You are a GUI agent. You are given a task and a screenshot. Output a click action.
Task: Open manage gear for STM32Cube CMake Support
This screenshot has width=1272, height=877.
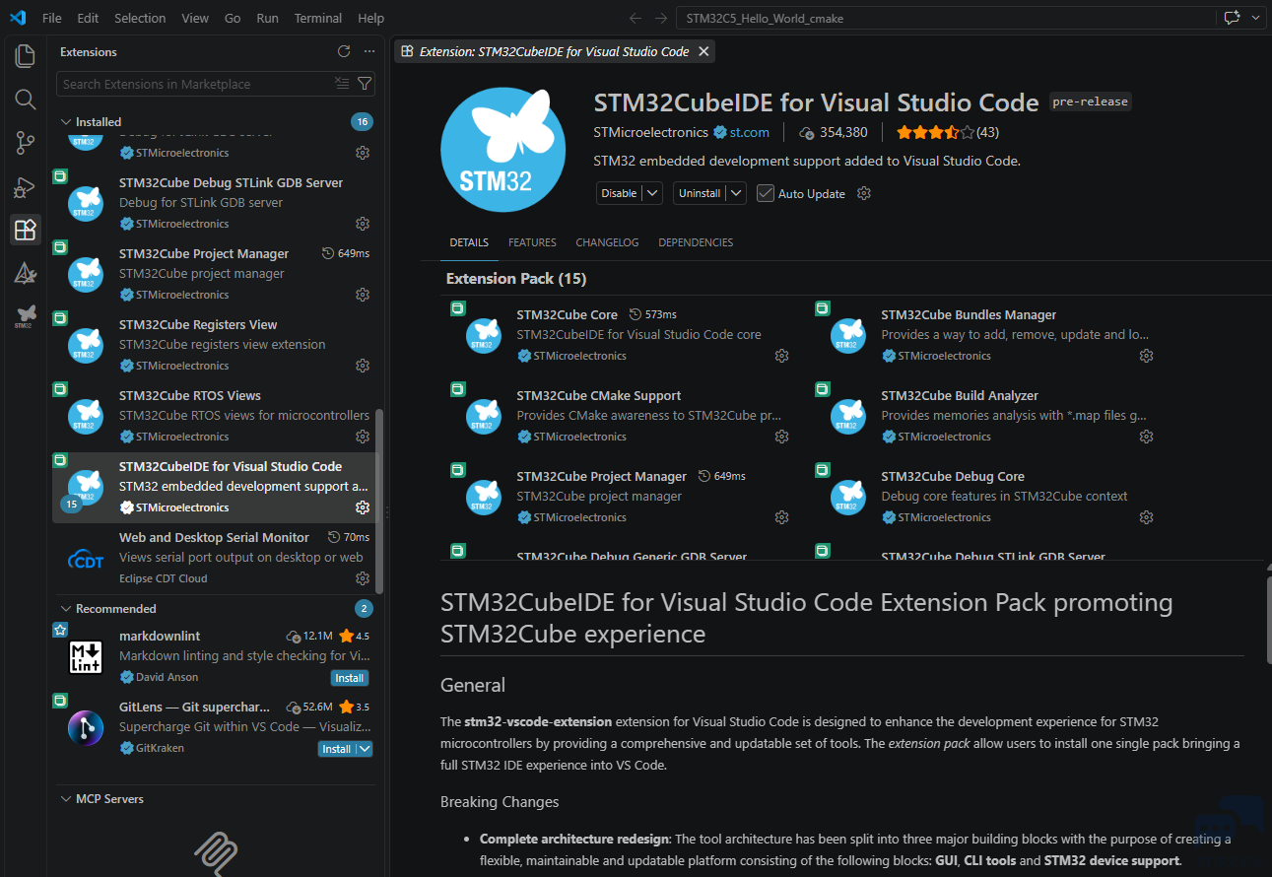[781, 437]
